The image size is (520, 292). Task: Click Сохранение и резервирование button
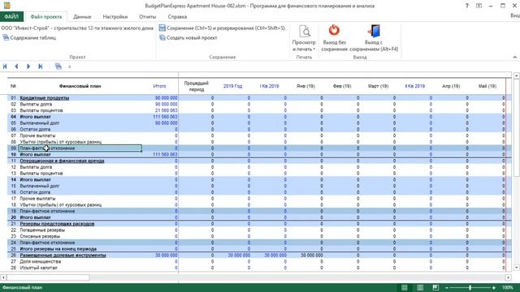pos(222,28)
